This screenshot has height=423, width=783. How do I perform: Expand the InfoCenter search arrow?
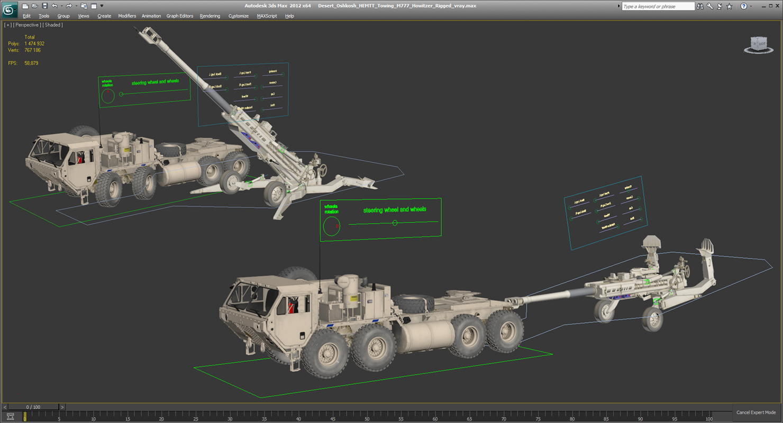pyautogui.click(x=619, y=6)
